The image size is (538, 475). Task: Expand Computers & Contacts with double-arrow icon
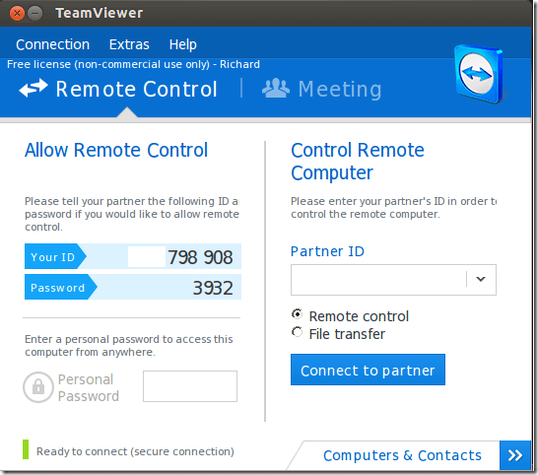[x=515, y=455]
